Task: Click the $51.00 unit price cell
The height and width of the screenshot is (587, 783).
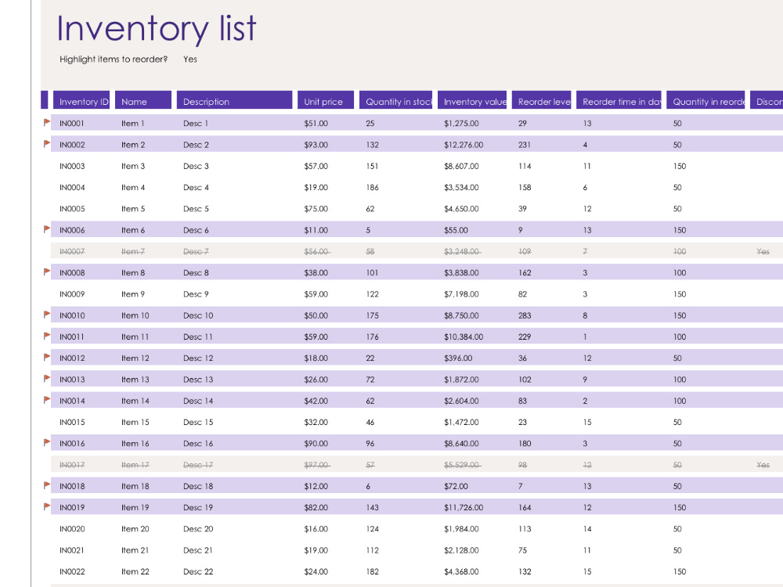Action: coord(316,123)
